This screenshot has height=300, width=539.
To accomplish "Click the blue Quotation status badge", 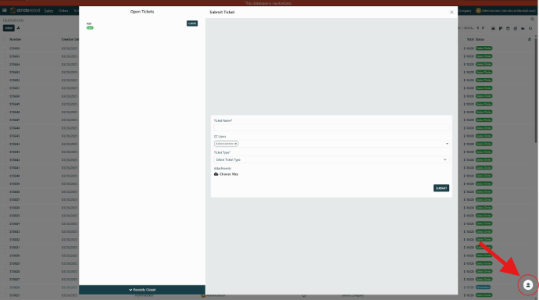I will tap(483, 287).
